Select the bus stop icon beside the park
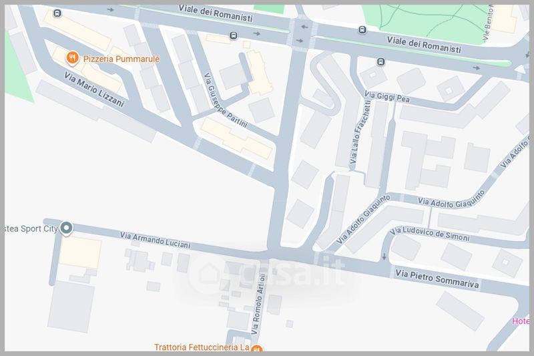This screenshot has height=356, width=534. (x=362, y=30)
